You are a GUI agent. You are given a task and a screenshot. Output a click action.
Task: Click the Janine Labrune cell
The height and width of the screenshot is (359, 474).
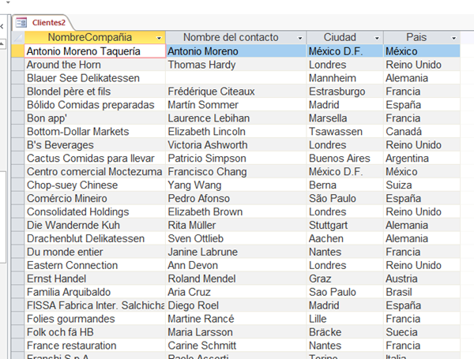tap(236, 252)
